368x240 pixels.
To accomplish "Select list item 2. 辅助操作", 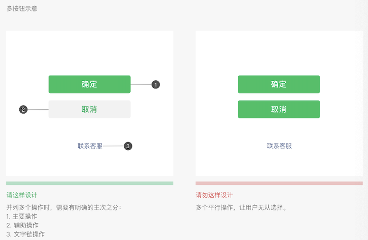I will 22,225.
